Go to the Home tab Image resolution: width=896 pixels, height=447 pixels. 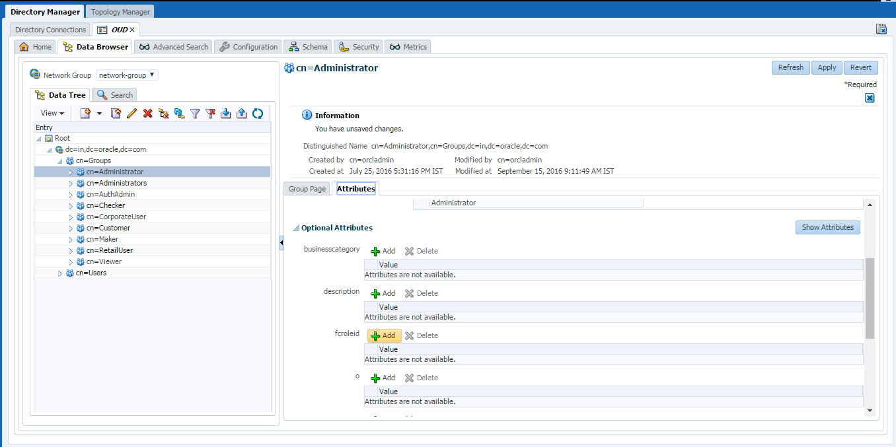(36, 47)
